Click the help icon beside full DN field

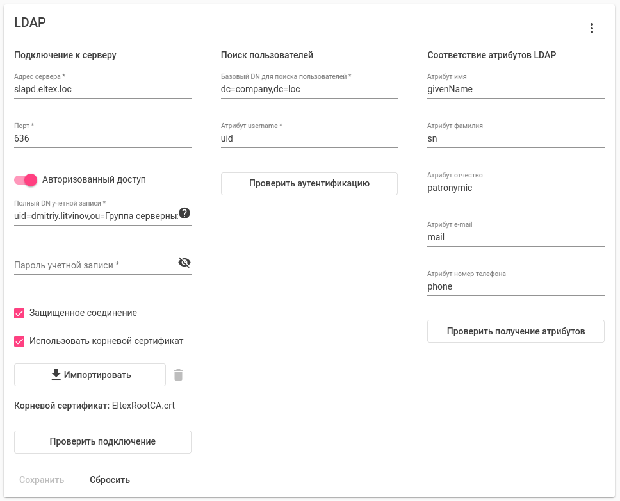[184, 213]
